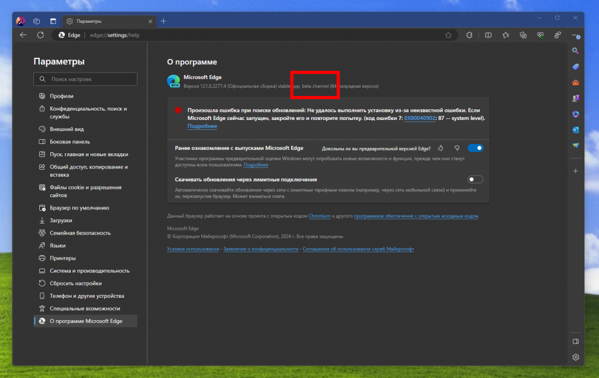The image size is (599, 378).
Task: Add a sidebar app with plus
Action: [576, 171]
